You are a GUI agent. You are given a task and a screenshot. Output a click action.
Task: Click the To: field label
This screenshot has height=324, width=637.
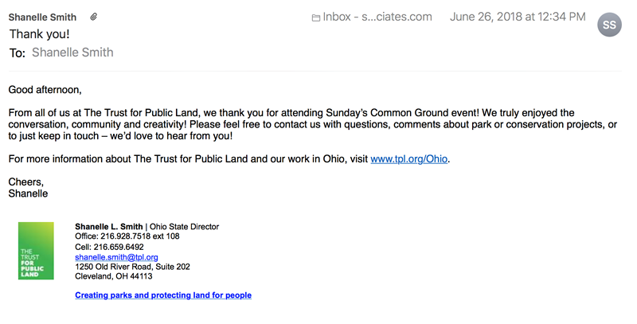point(17,53)
